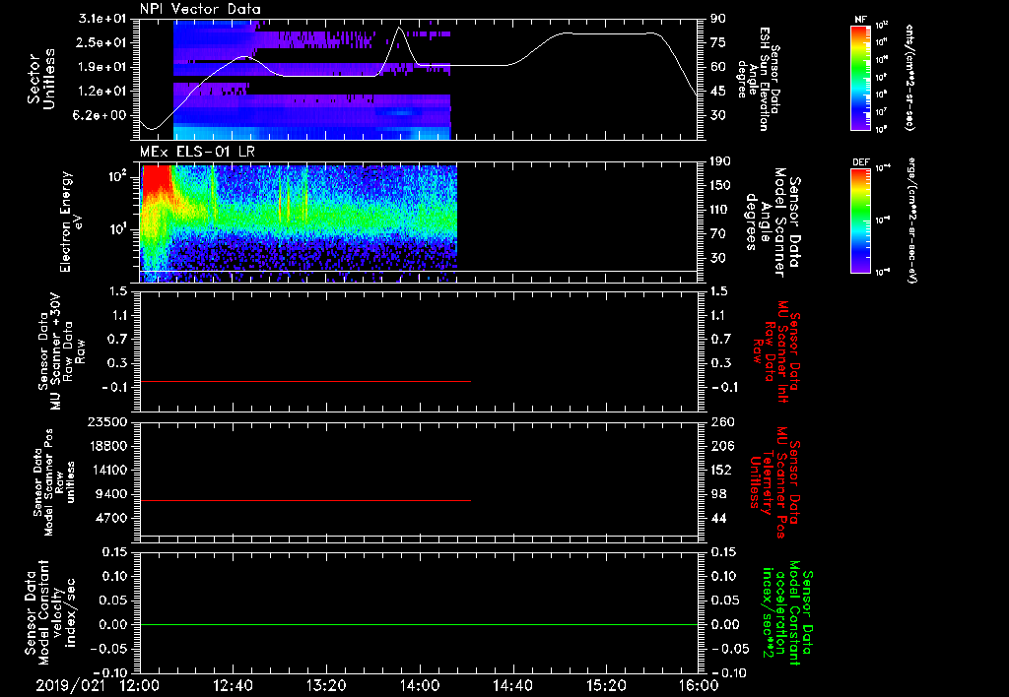The width and height of the screenshot is (1009, 697).
Task: Click the "16:00" time tick label
Action: click(699, 686)
